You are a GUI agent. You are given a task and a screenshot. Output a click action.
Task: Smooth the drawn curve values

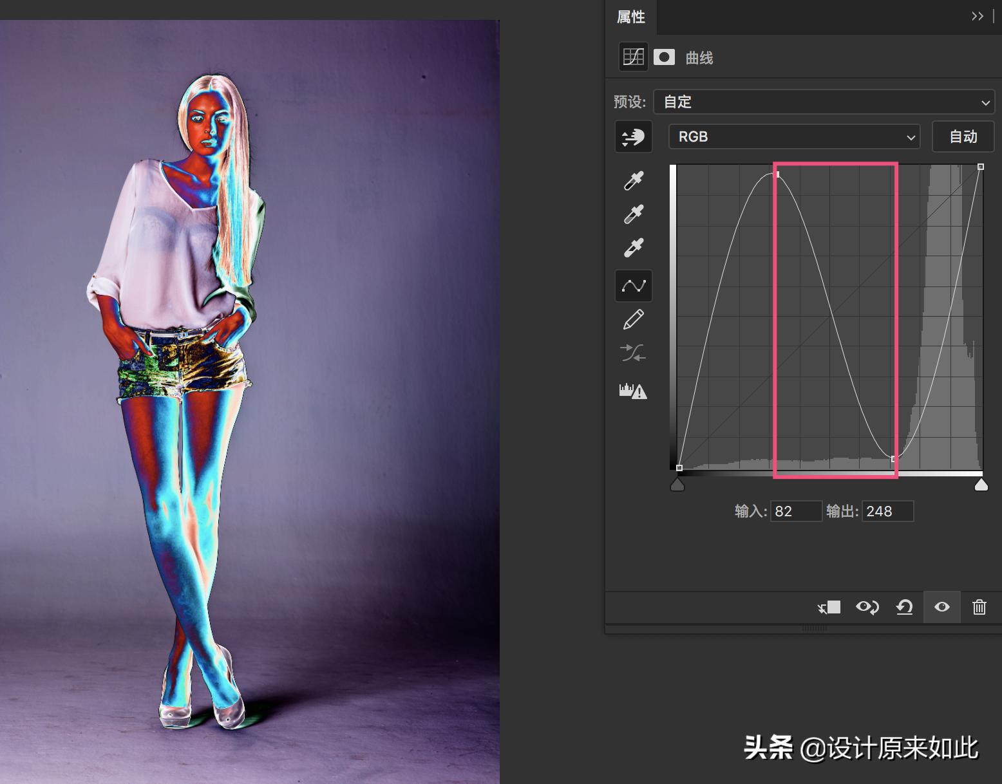pyautogui.click(x=633, y=353)
